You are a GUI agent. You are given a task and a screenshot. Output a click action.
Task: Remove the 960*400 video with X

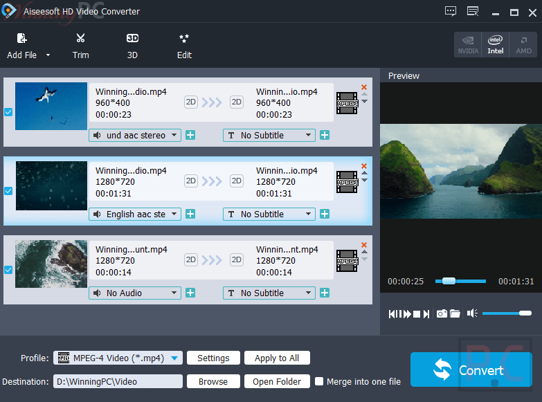pyautogui.click(x=364, y=87)
